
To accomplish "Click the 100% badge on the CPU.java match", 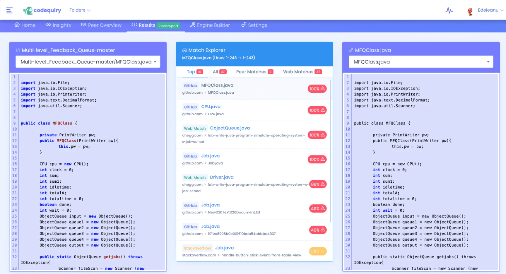I will [x=317, y=110].
